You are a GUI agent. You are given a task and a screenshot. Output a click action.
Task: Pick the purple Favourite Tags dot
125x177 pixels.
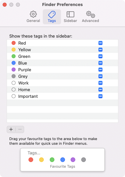(x=73, y=160)
